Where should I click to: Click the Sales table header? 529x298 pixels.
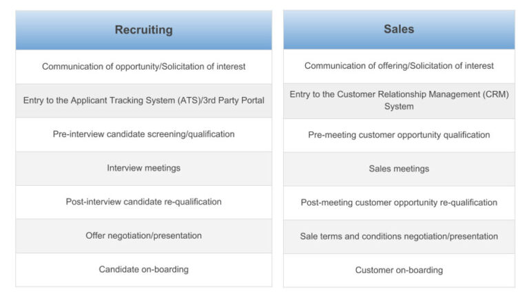coord(399,30)
